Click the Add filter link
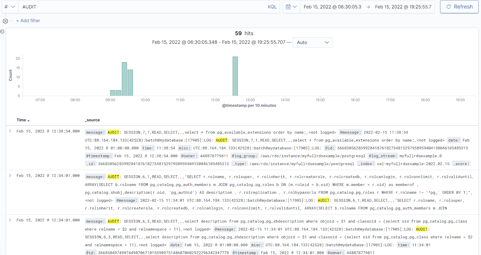This screenshot has width=481, height=255. pyautogui.click(x=28, y=20)
